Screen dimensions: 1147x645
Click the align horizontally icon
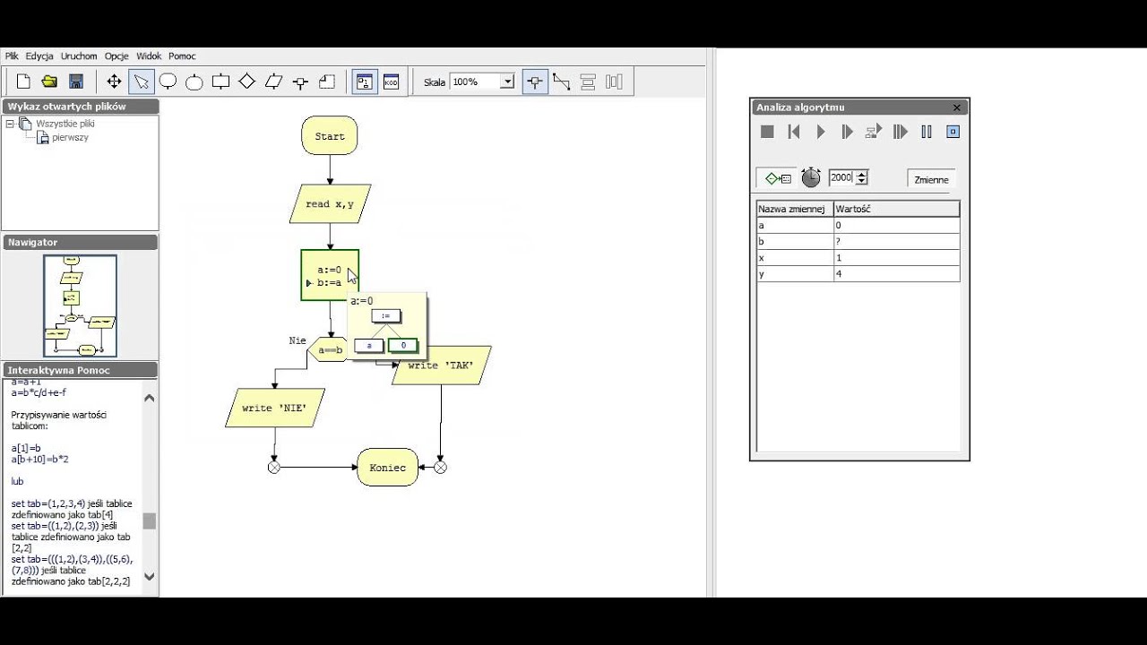(x=615, y=82)
